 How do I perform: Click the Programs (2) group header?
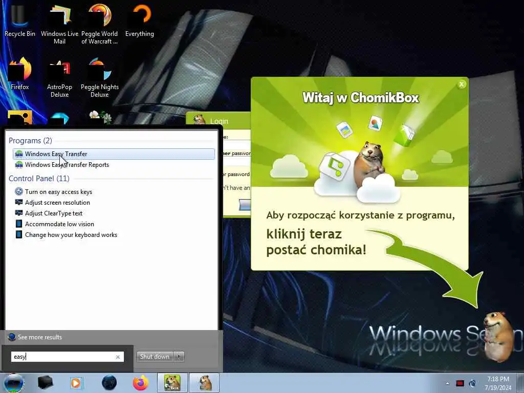click(30, 141)
